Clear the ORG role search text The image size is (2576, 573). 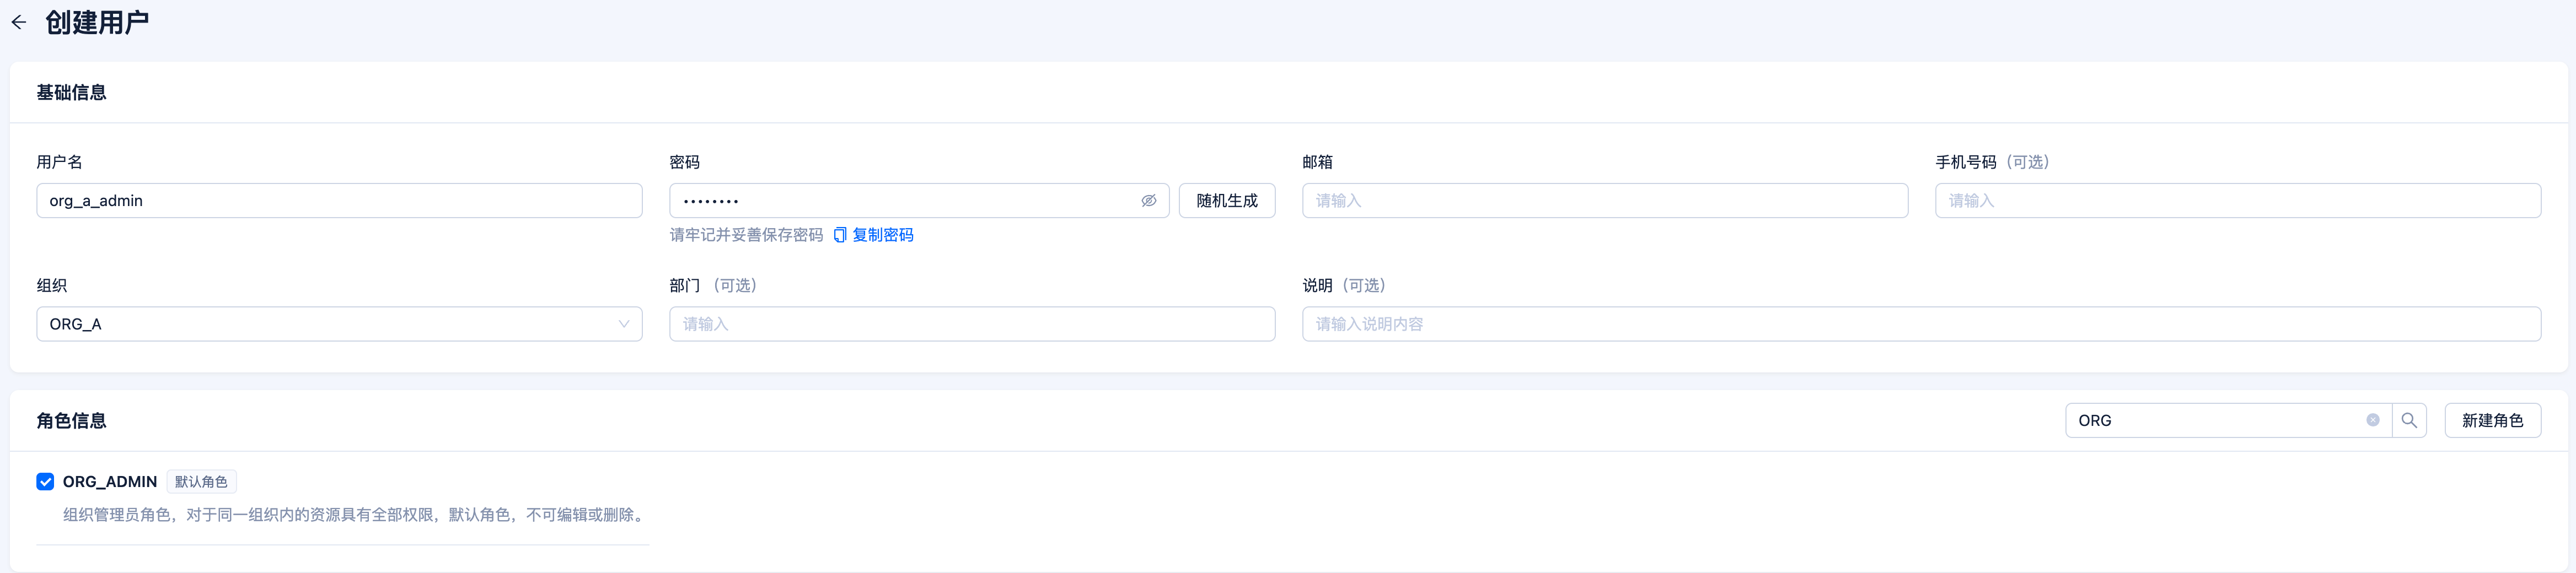(x=2373, y=420)
